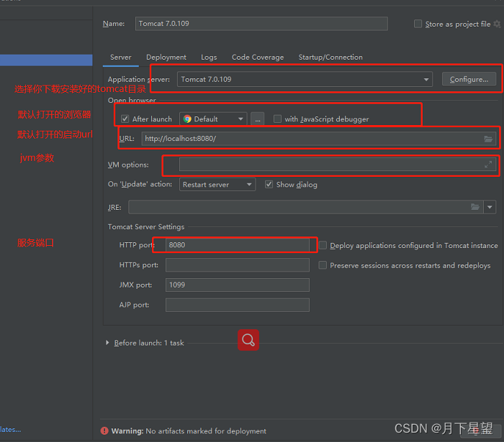Click the Configure... button
Screen dimensions: 504x442
pyautogui.click(x=469, y=79)
